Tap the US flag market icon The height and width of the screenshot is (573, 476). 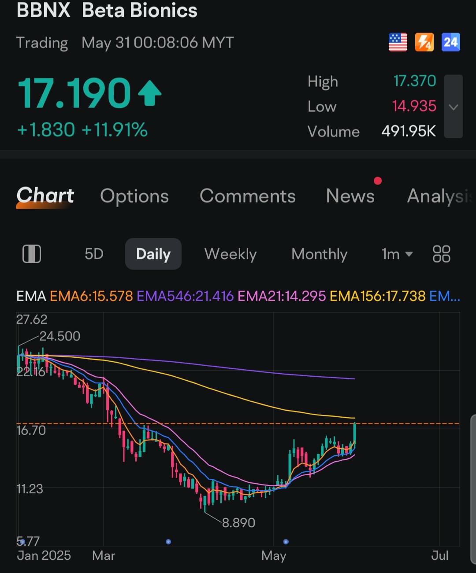[x=398, y=42]
